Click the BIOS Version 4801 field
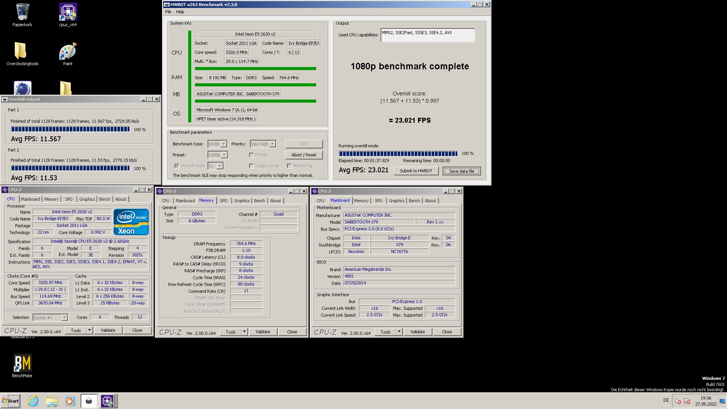Image resolution: width=727 pixels, height=409 pixels. pyautogui.click(x=399, y=276)
